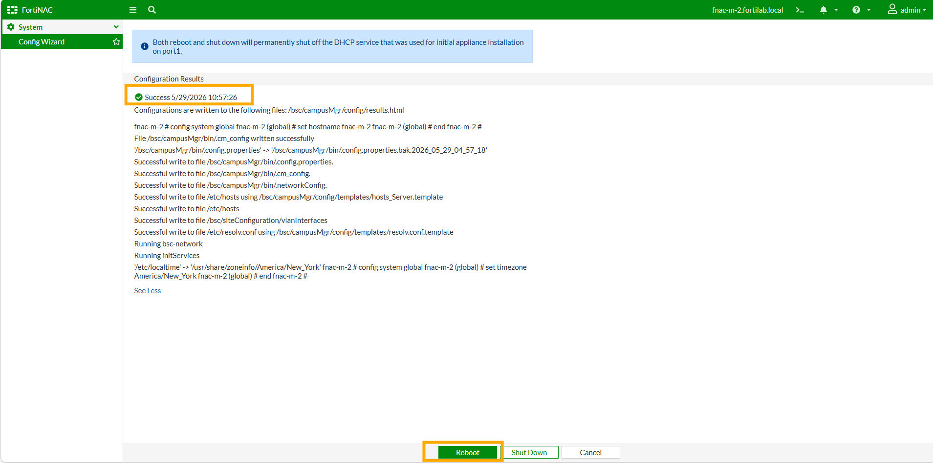Click the resolv.conf.template write line
This screenshot has height=463, width=933.
click(x=294, y=232)
